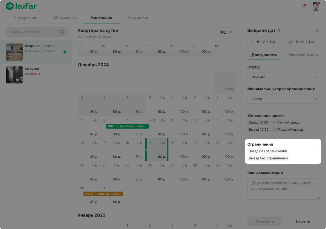The width and height of the screenshot is (326, 229).
Task: Click the address Минская ул, 1, Минск under title
Action: (x=95, y=37)
